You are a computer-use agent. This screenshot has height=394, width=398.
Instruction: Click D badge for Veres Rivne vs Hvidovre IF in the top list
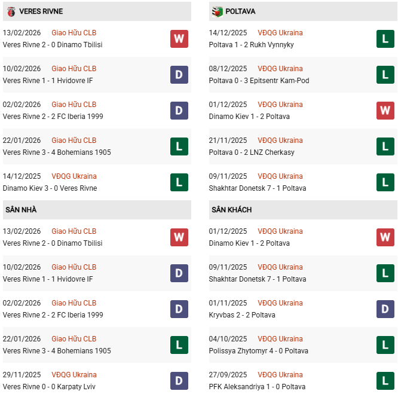click(x=179, y=75)
